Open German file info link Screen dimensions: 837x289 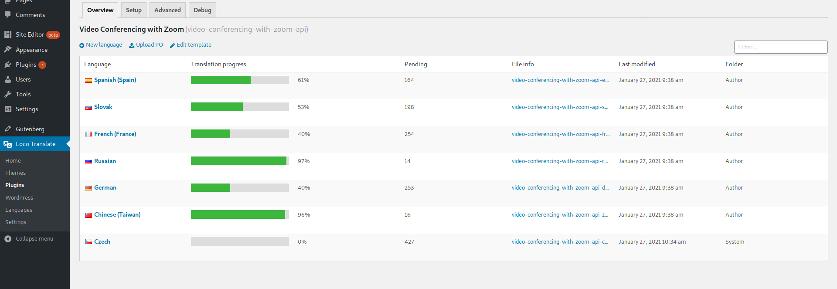pyautogui.click(x=560, y=188)
